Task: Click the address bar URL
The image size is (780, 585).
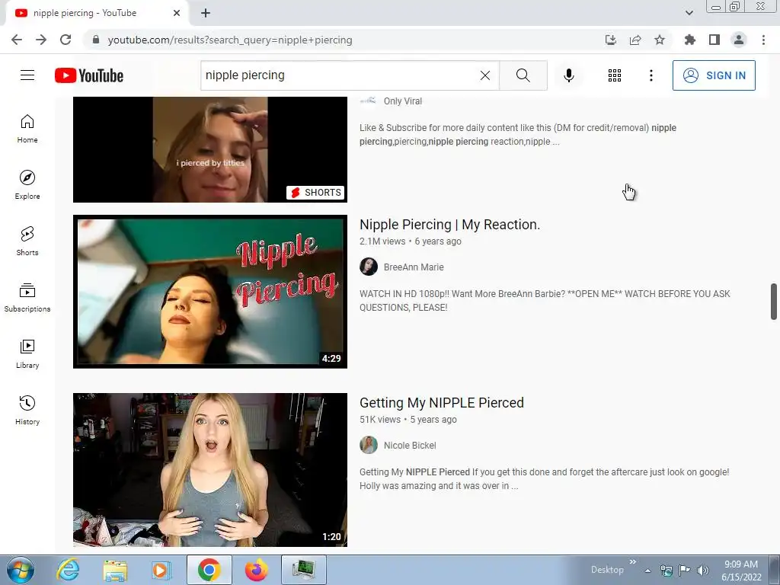Action: pyautogui.click(x=230, y=40)
